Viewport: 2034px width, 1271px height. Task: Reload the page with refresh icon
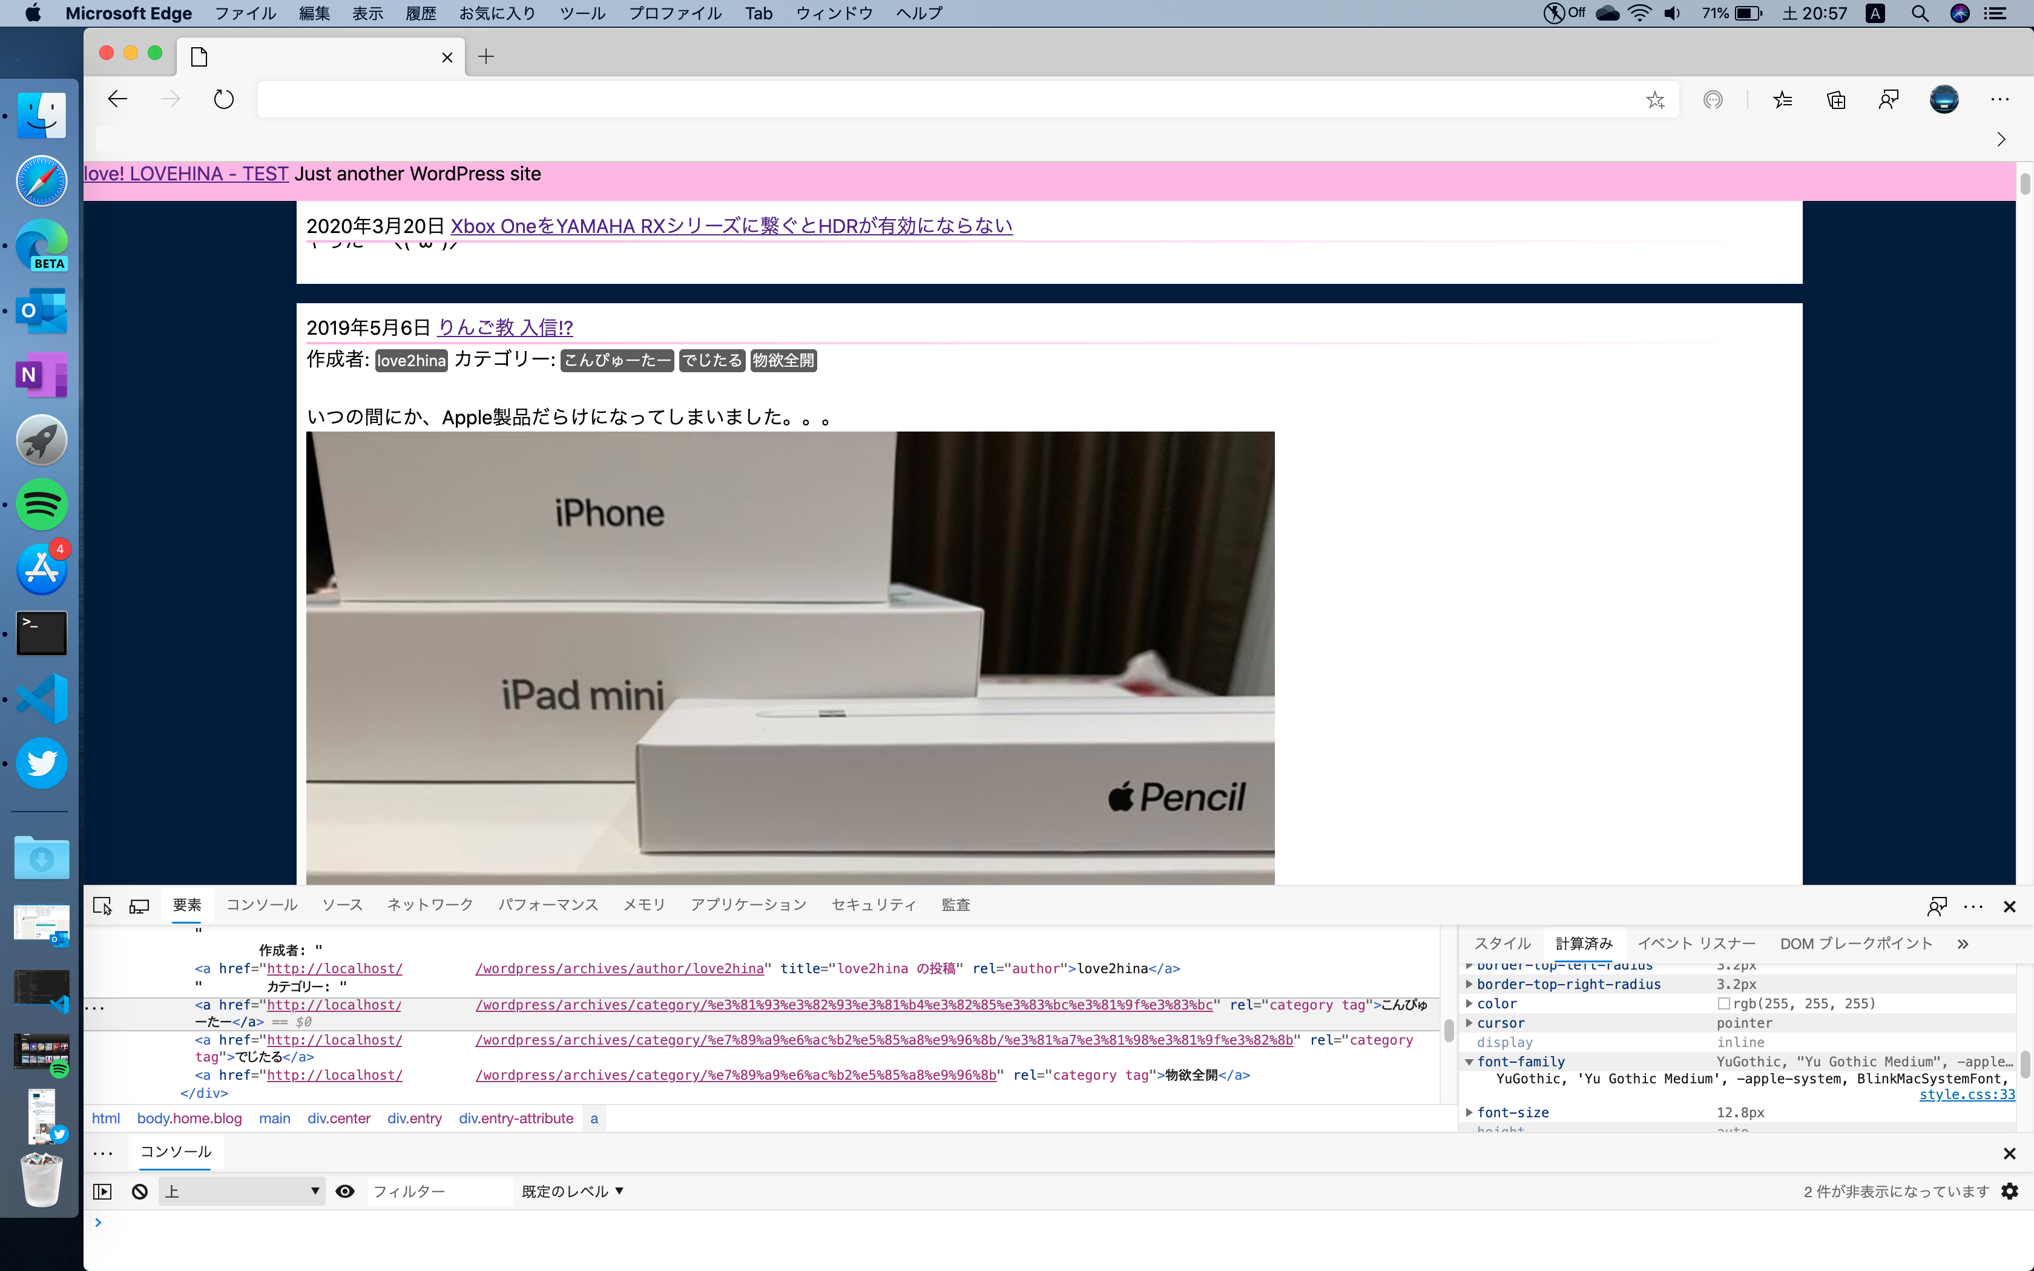pos(223,99)
